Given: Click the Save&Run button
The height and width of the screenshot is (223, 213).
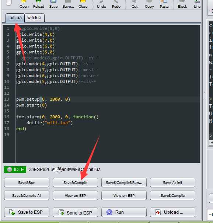Looking at the screenshot, I should [x=27, y=182].
